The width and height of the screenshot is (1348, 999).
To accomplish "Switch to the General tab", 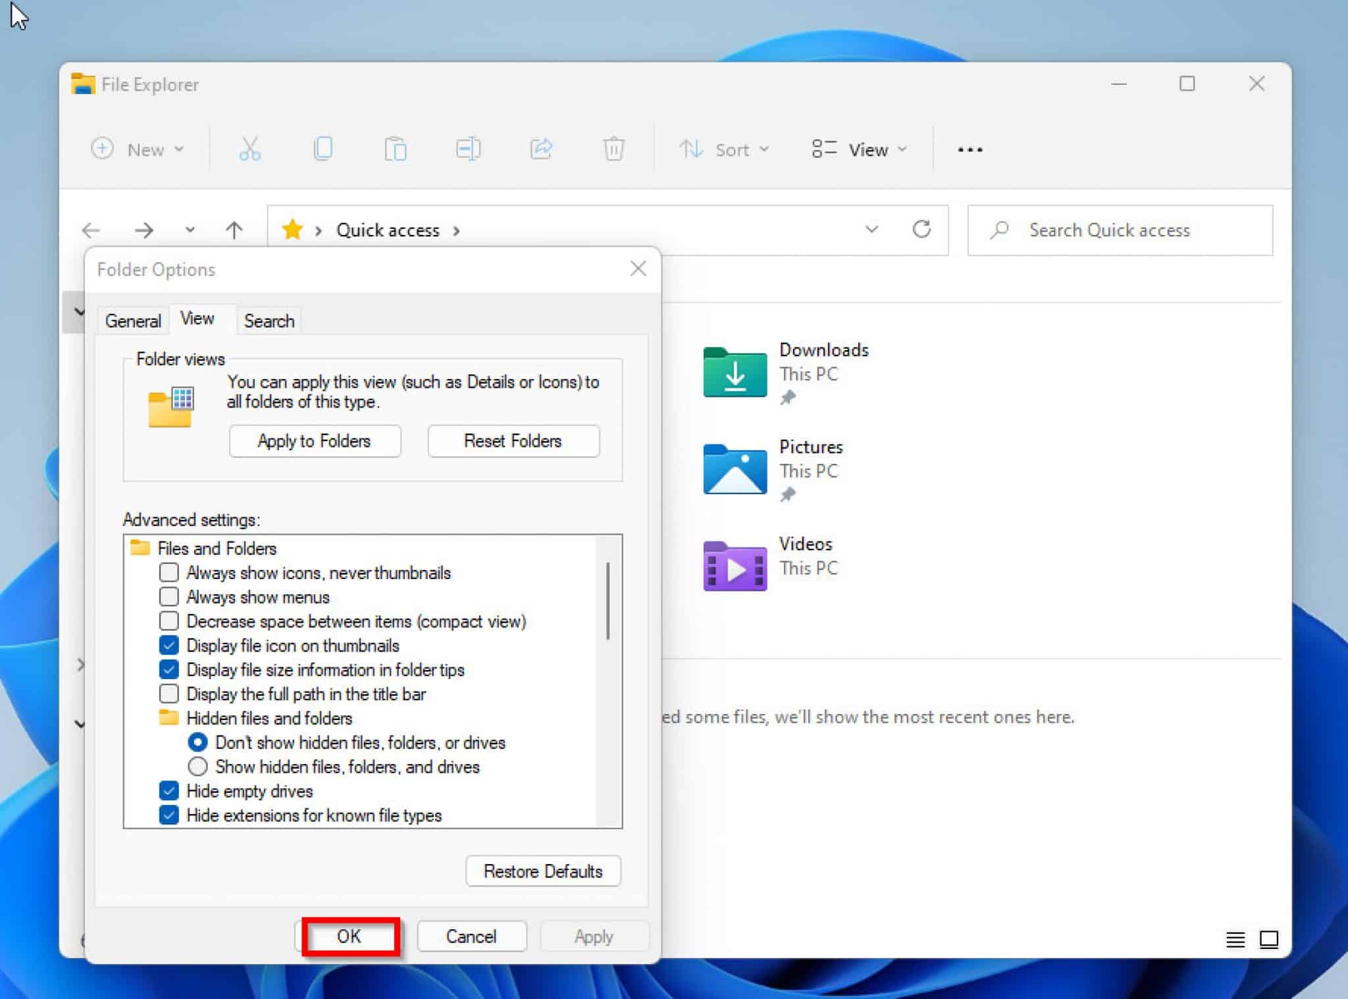I will tap(133, 320).
